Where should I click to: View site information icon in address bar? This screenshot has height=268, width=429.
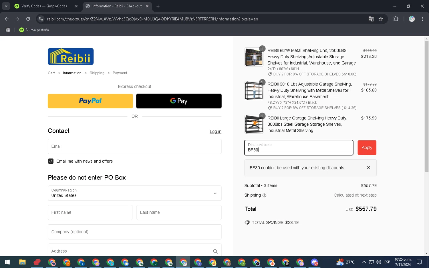pos(41,19)
